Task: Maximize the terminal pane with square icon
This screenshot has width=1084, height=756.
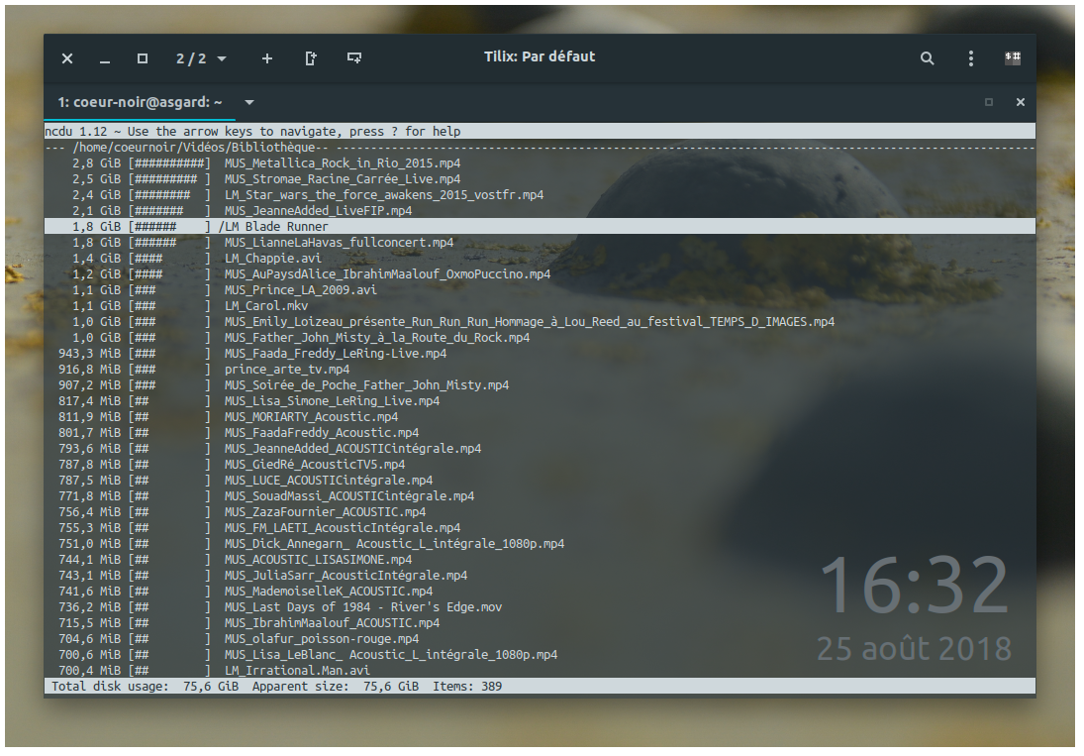Action: click(x=989, y=102)
